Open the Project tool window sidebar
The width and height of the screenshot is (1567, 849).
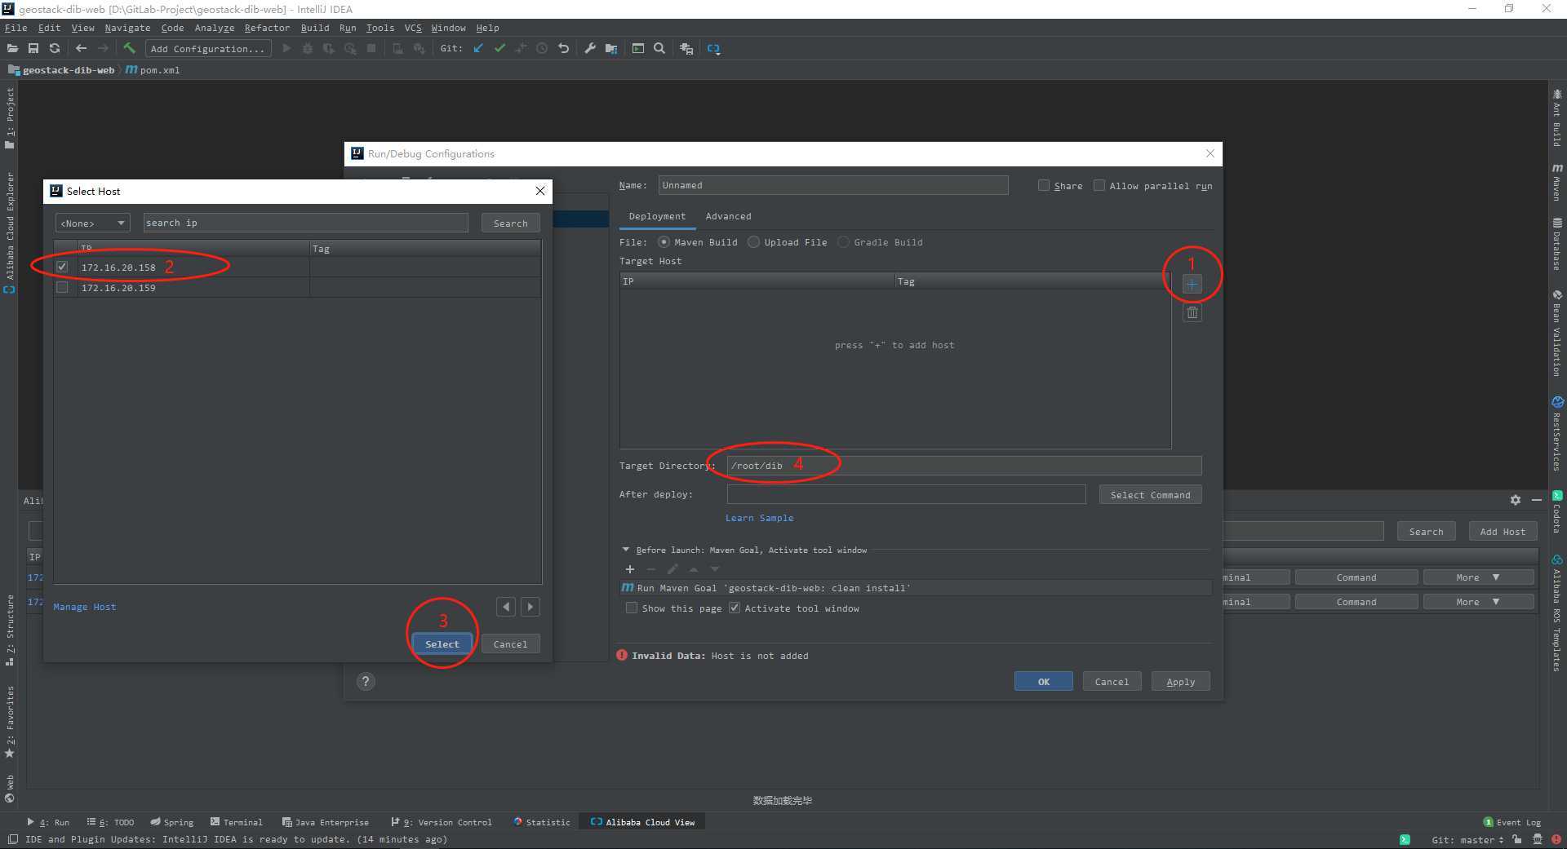[10, 118]
